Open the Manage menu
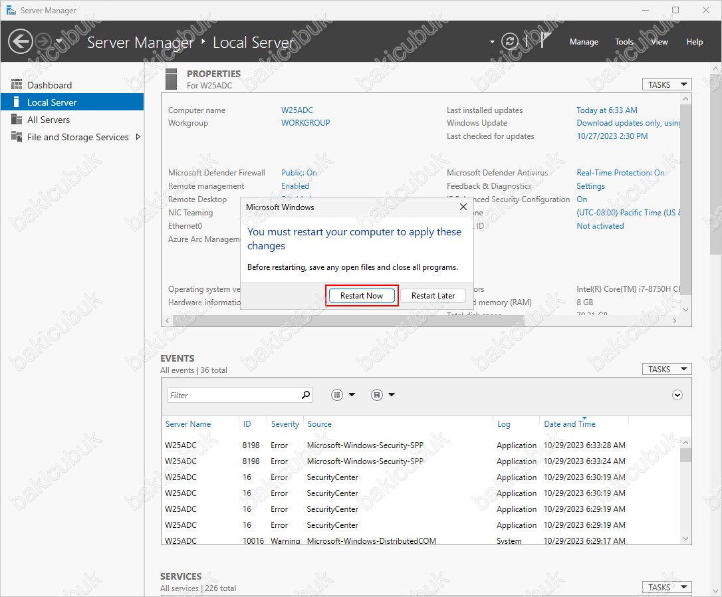Screen dimensions: 722x597 [x=584, y=42]
